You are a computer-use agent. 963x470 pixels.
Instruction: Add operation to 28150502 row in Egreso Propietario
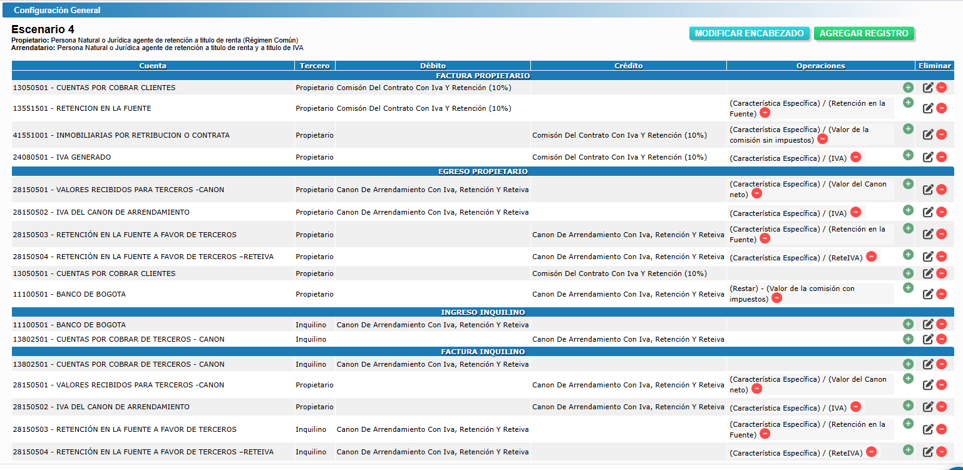pyautogui.click(x=908, y=210)
